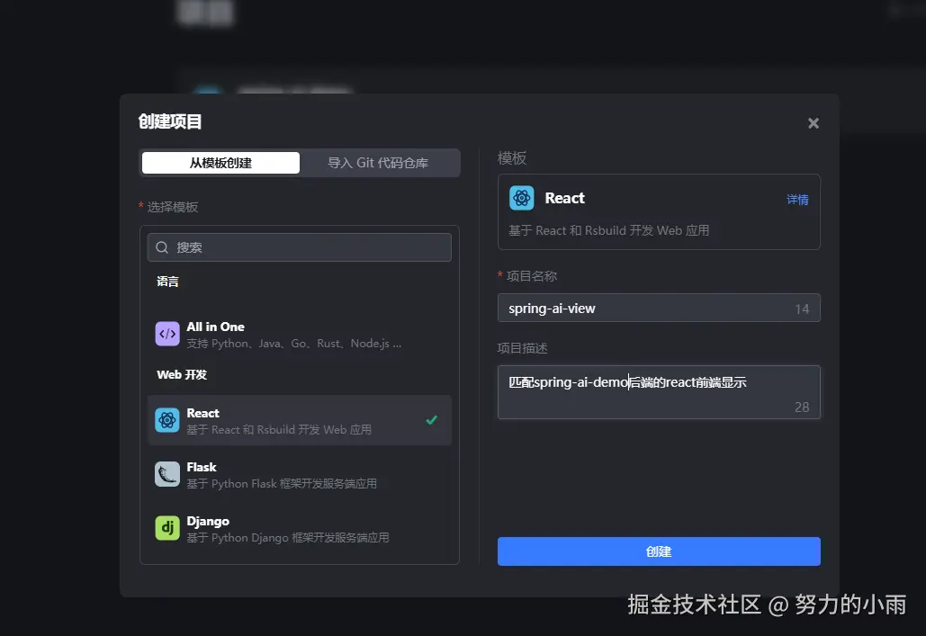The height and width of the screenshot is (636, 926).
Task: Click the All in One code icon
Action: tap(167, 334)
